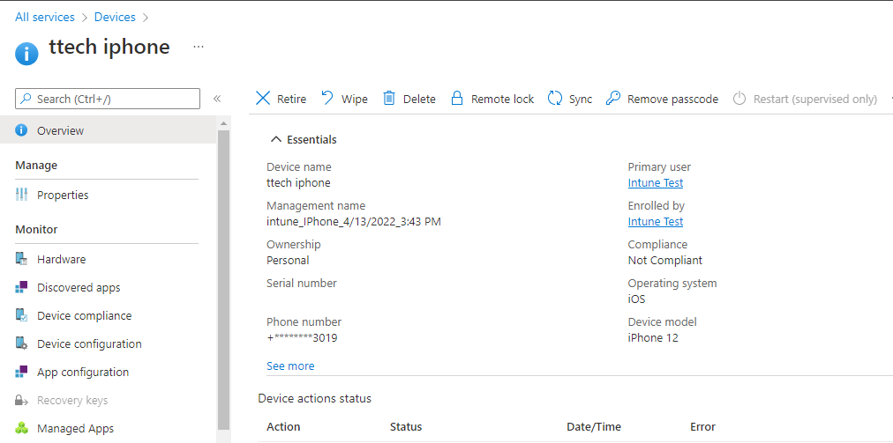The width and height of the screenshot is (893, 443).
Task: Select Overview in the left menu
Action: click(x=60, y=131)
